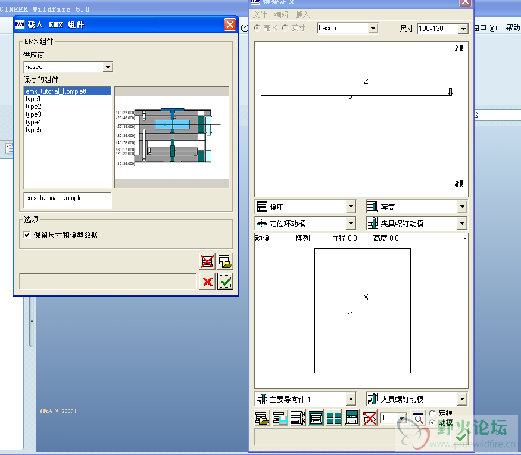Click the 定位环动模 locating ring icon
The width and height of the screenshot is (521, 455).
point(262,223)
